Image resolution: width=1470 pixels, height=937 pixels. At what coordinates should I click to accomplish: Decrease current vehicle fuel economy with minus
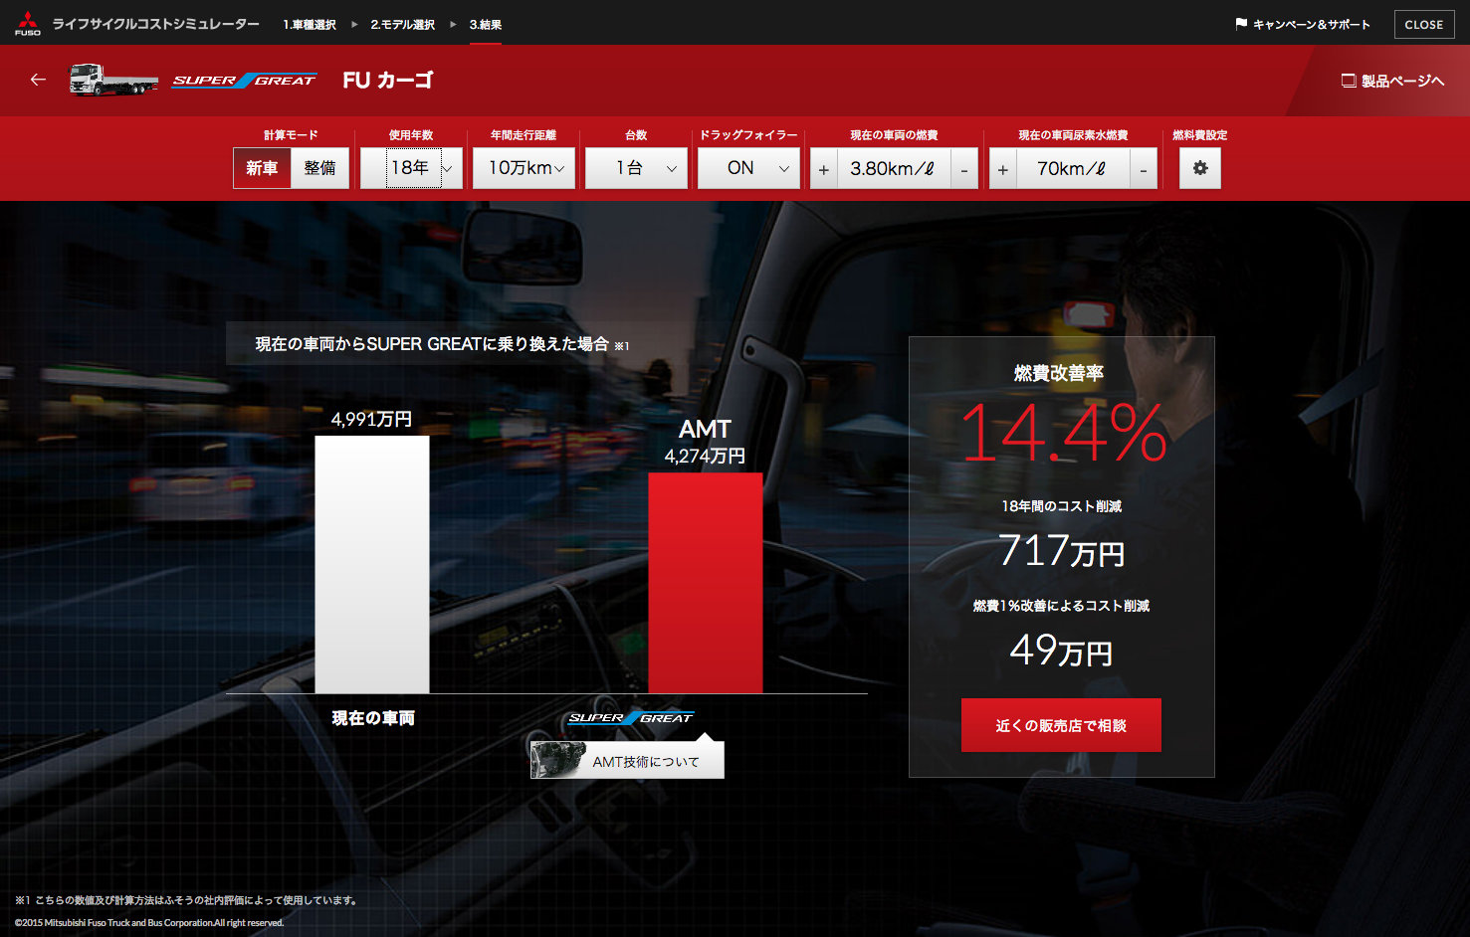pyautogui.click(x=964, y=169)
